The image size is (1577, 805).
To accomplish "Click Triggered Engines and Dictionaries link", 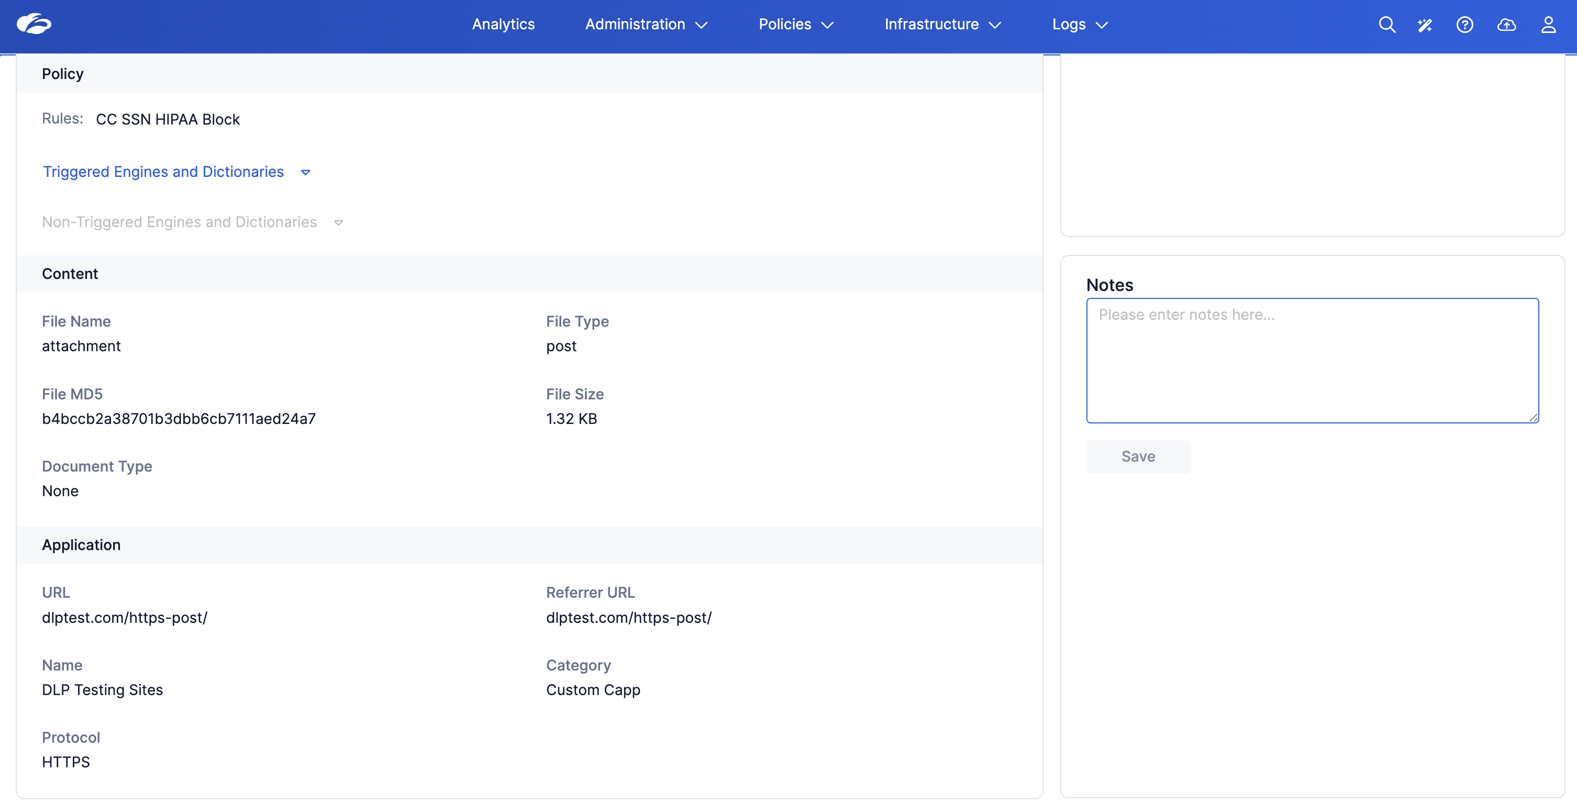I will tap(163, 172).
